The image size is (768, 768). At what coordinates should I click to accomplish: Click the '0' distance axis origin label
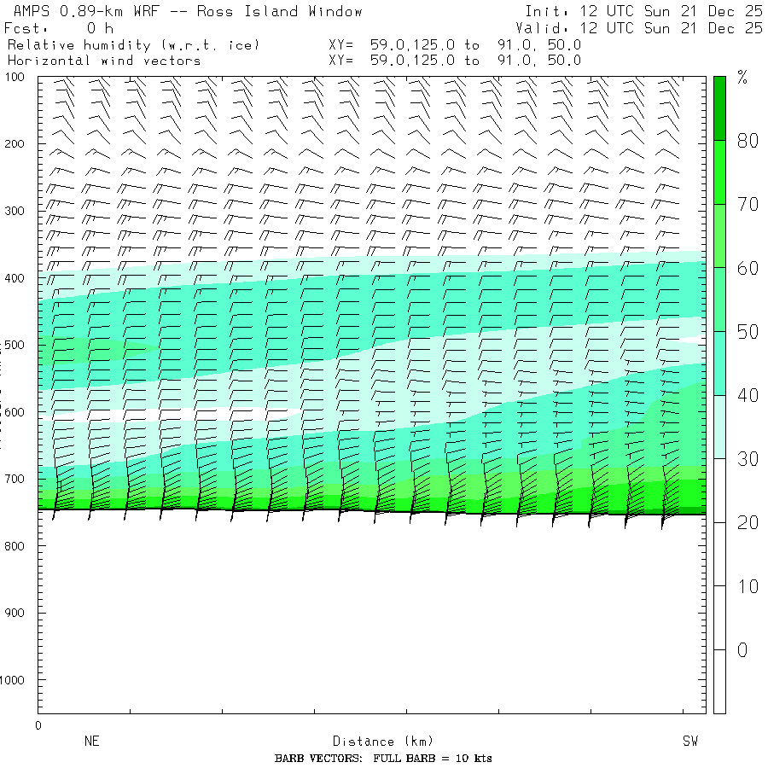click(x=38, y=725)
